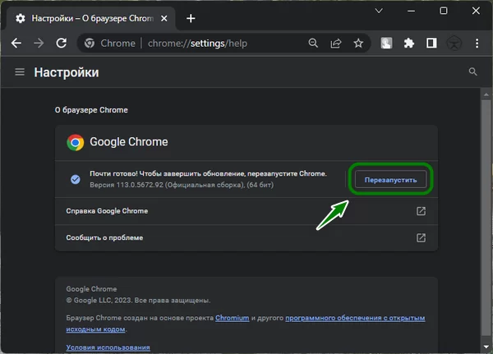Toggle the browser side panel icon
493x354 pixels.
(x=431, y=43)
